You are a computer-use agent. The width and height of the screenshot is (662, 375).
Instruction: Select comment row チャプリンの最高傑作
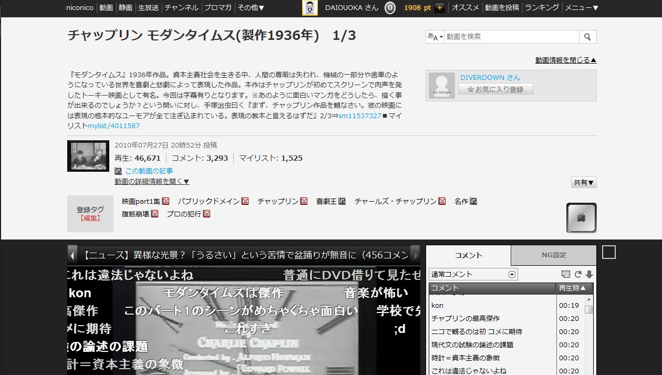tap(493, 318)
